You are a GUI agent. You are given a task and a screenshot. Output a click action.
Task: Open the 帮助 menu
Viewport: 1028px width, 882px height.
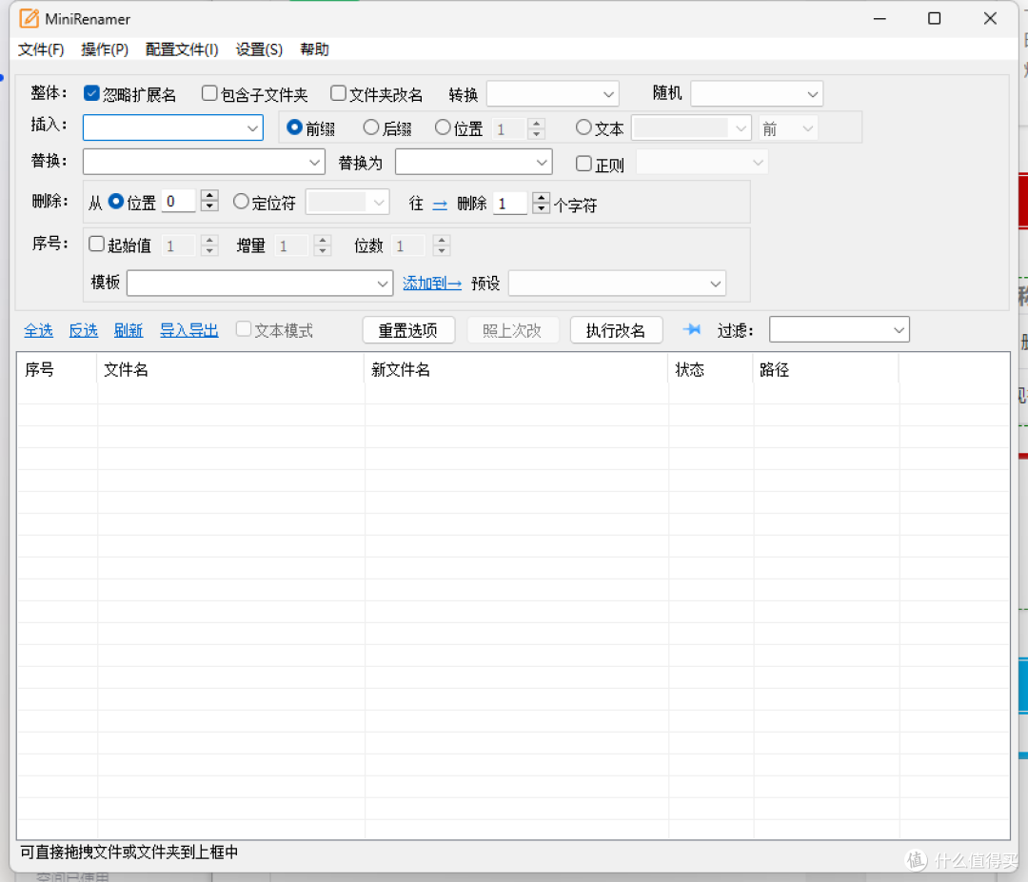tap(315, 49)
